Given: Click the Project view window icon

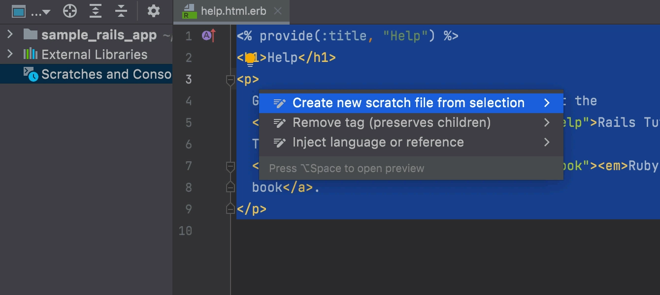Looking at the screenshot, I should coord(19,11).
